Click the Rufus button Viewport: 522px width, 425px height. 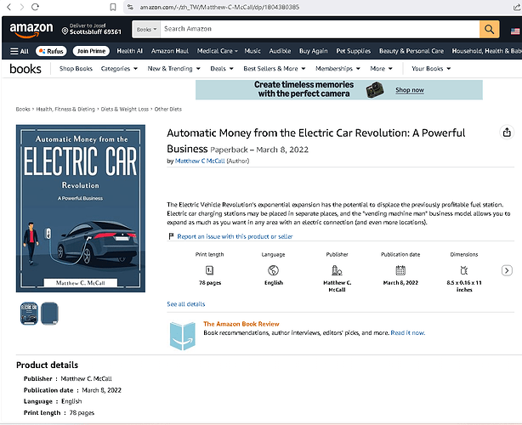(51, 51)
